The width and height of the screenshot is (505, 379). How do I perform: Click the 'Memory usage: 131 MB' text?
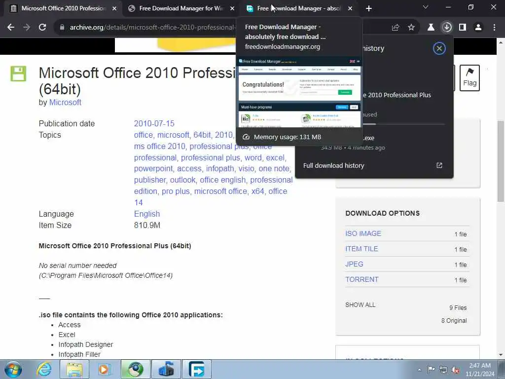point(288,137)
